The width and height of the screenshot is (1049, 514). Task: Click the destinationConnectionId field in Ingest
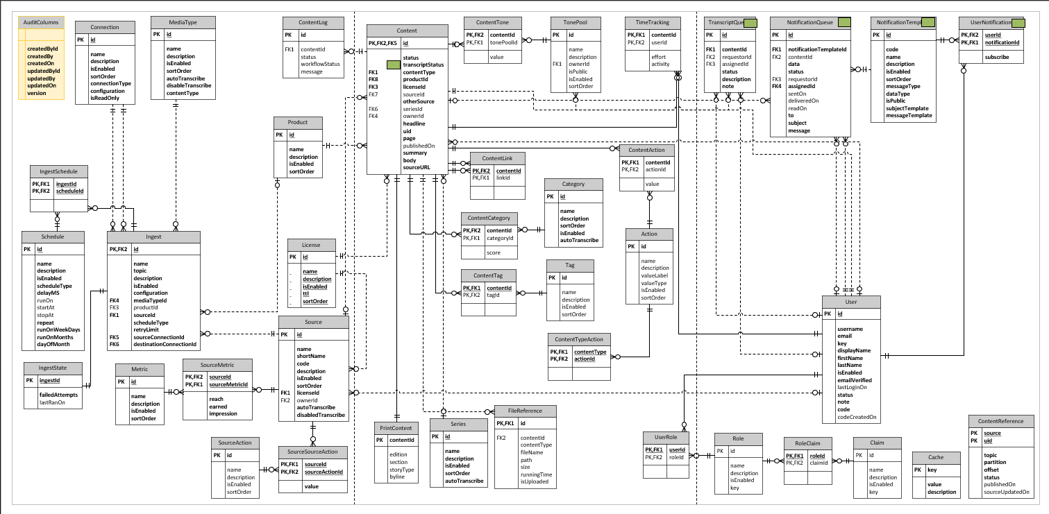pyautogui.click(x=165, y=344)
